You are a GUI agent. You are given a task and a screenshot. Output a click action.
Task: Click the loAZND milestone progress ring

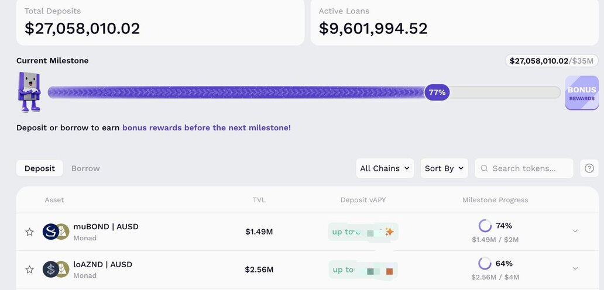coord(485,264)
